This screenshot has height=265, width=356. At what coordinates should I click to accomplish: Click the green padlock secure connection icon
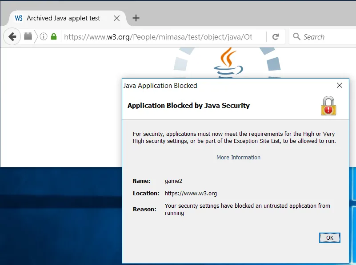pyautogui.click(x=54, y=36)
